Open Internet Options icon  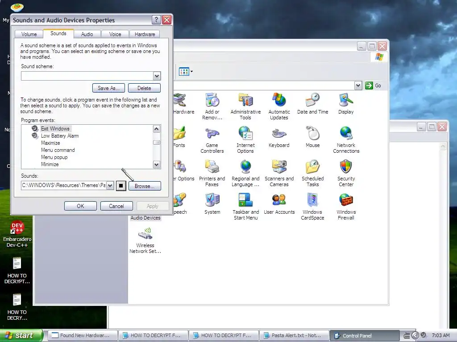point(245,139)
